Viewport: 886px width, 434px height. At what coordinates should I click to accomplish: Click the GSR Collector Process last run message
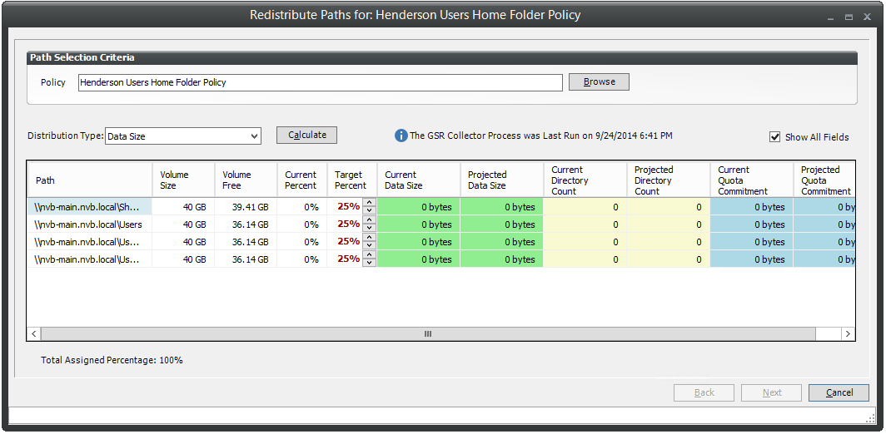(x=540, y=136)
